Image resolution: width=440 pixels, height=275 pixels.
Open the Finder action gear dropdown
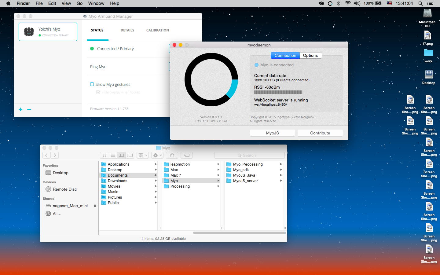[158, 155]
